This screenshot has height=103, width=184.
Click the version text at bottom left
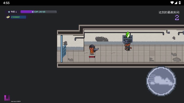click(x=16, y=101)
